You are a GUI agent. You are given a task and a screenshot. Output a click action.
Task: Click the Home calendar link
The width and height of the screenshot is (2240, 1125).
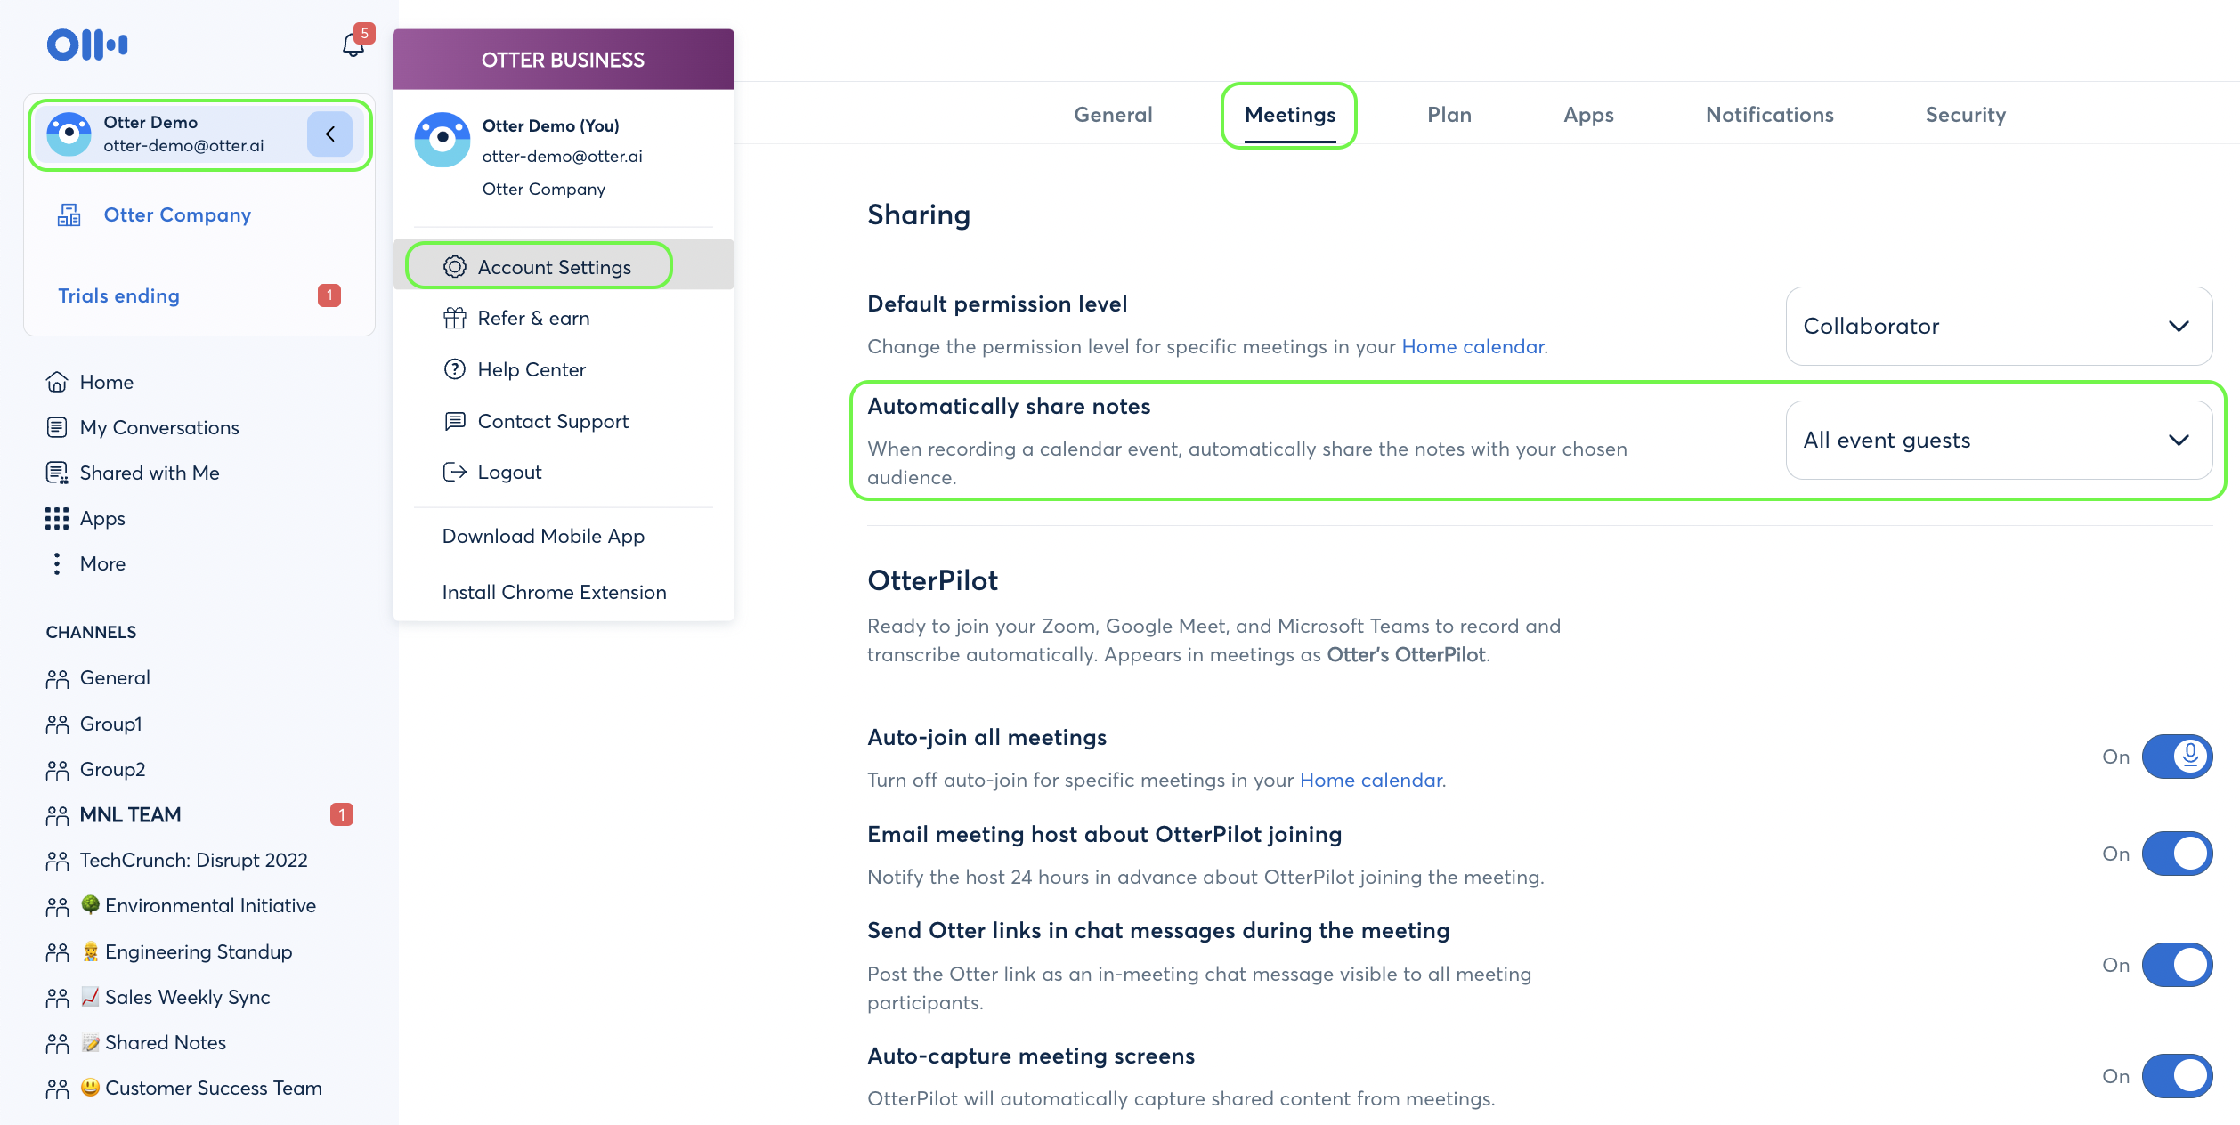click(x=1472, y=346)
